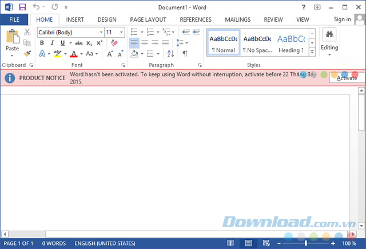The height and width of the screenshot is (249, 366).
Task: Open the font name dropdown
Action: tap(101, 32)
